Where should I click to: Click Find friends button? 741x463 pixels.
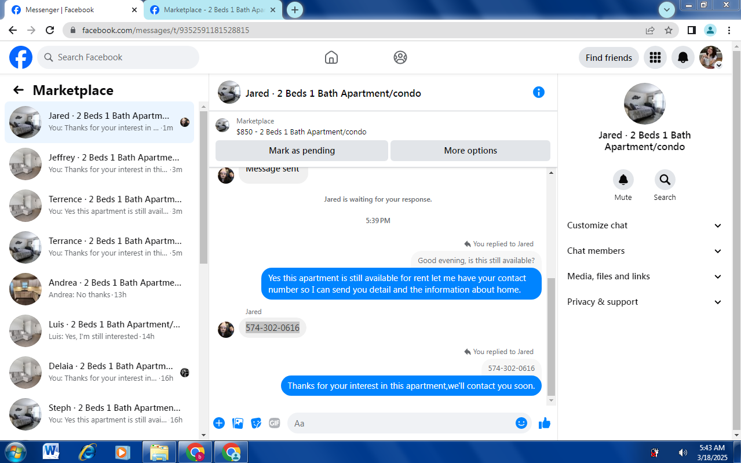tap(609, 57)
